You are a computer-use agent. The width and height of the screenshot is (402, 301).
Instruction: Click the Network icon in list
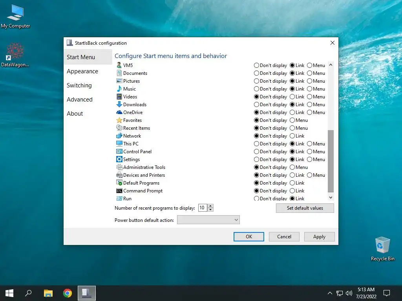tap(119, 136)
